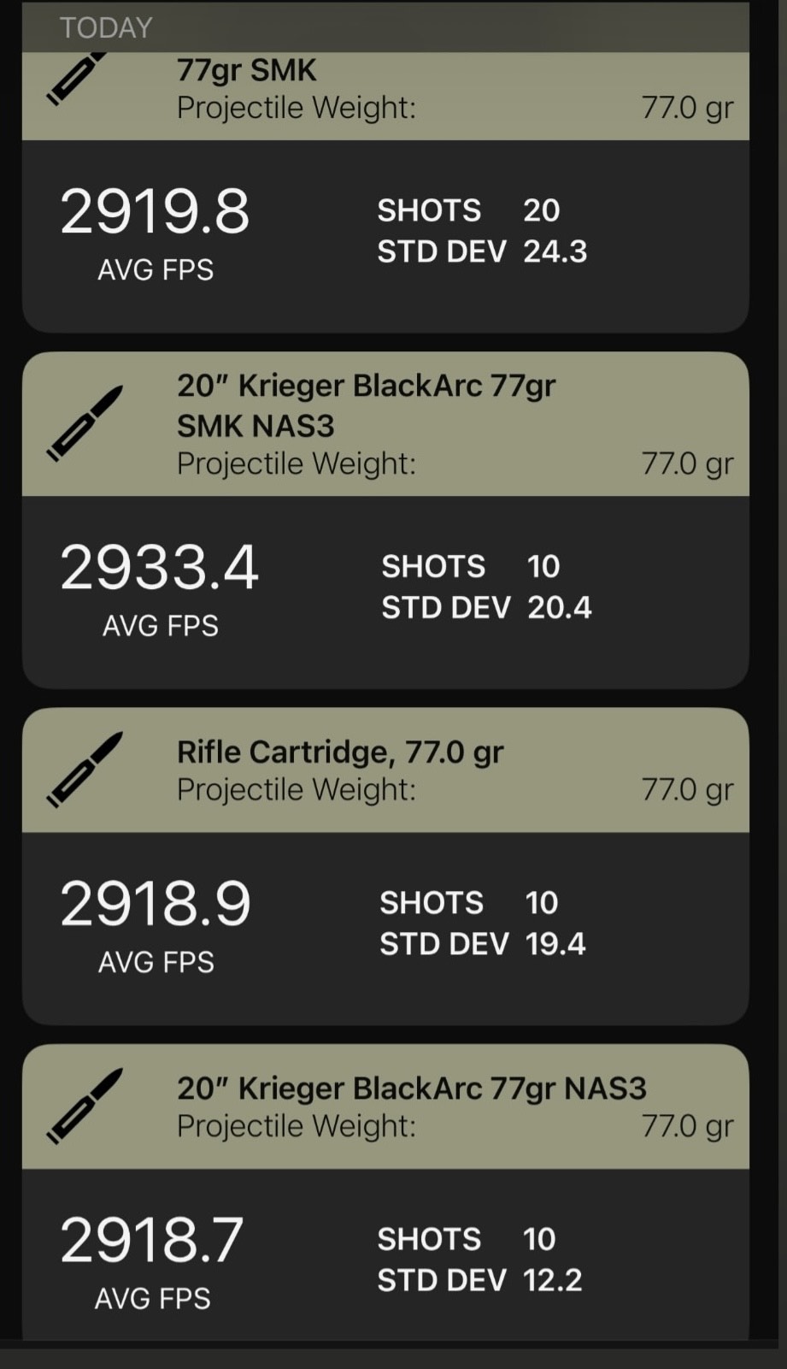The image size is (787, 1369).
Task: Click cartridge icon for Krieger BlackArc SMK NAS3
Action: click(x=85, y=423)
